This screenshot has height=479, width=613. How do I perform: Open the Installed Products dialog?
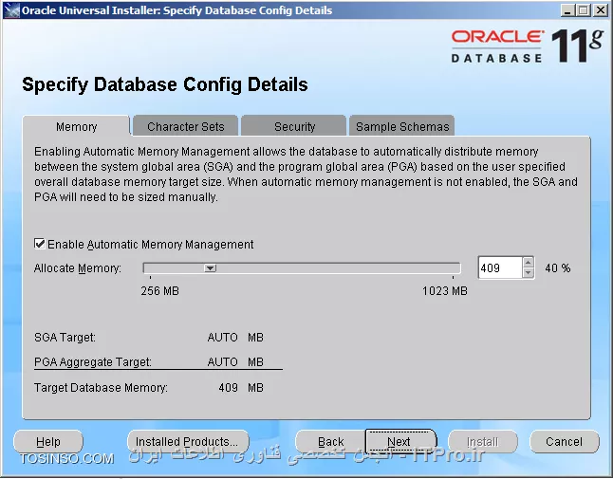pyautogui.click(x=188, y=441)
